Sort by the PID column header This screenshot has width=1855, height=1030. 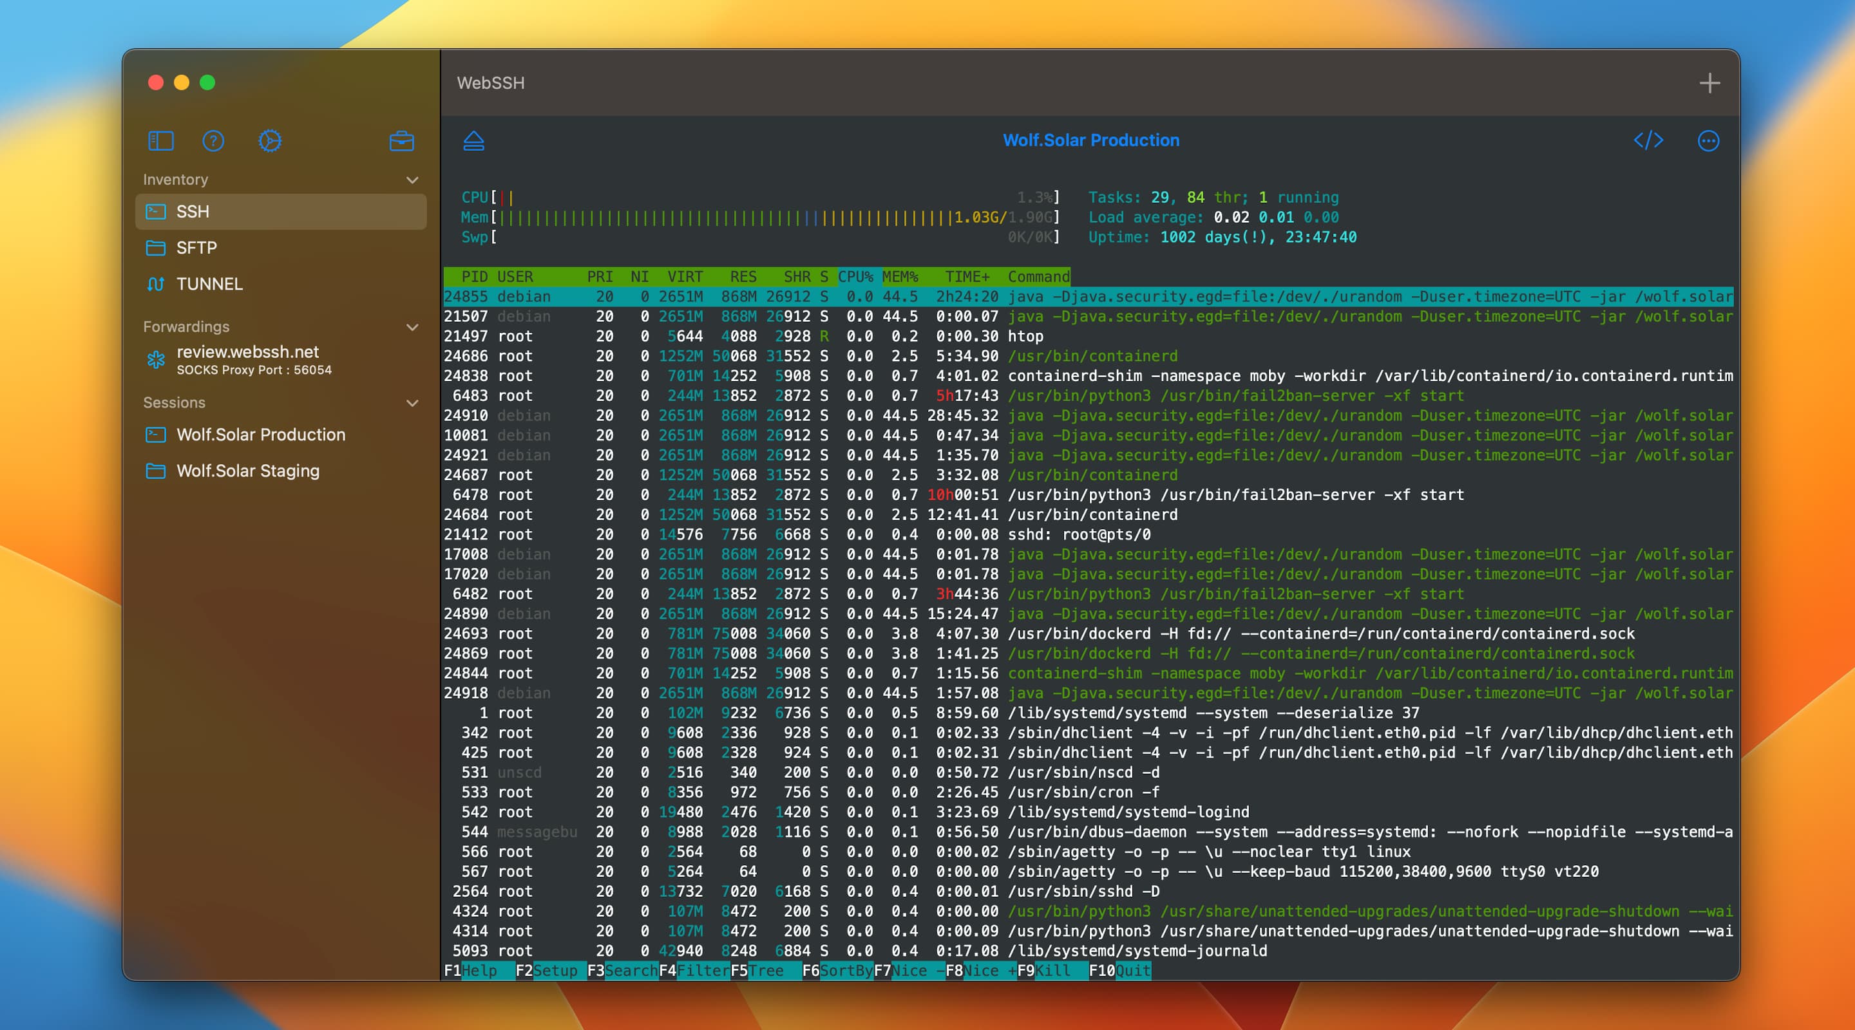coord(474,276)
